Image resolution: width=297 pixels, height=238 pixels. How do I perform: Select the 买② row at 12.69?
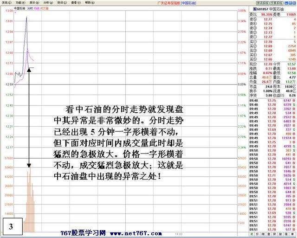(272, 46)
